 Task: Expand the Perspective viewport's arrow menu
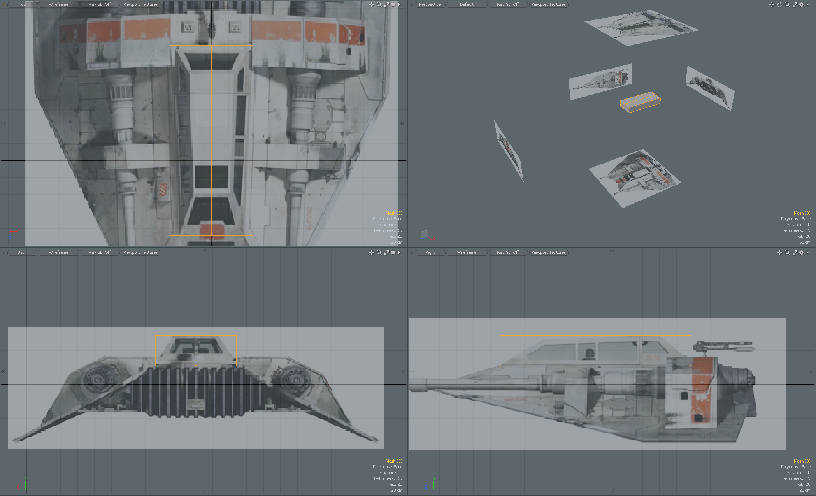click(807, 5)
